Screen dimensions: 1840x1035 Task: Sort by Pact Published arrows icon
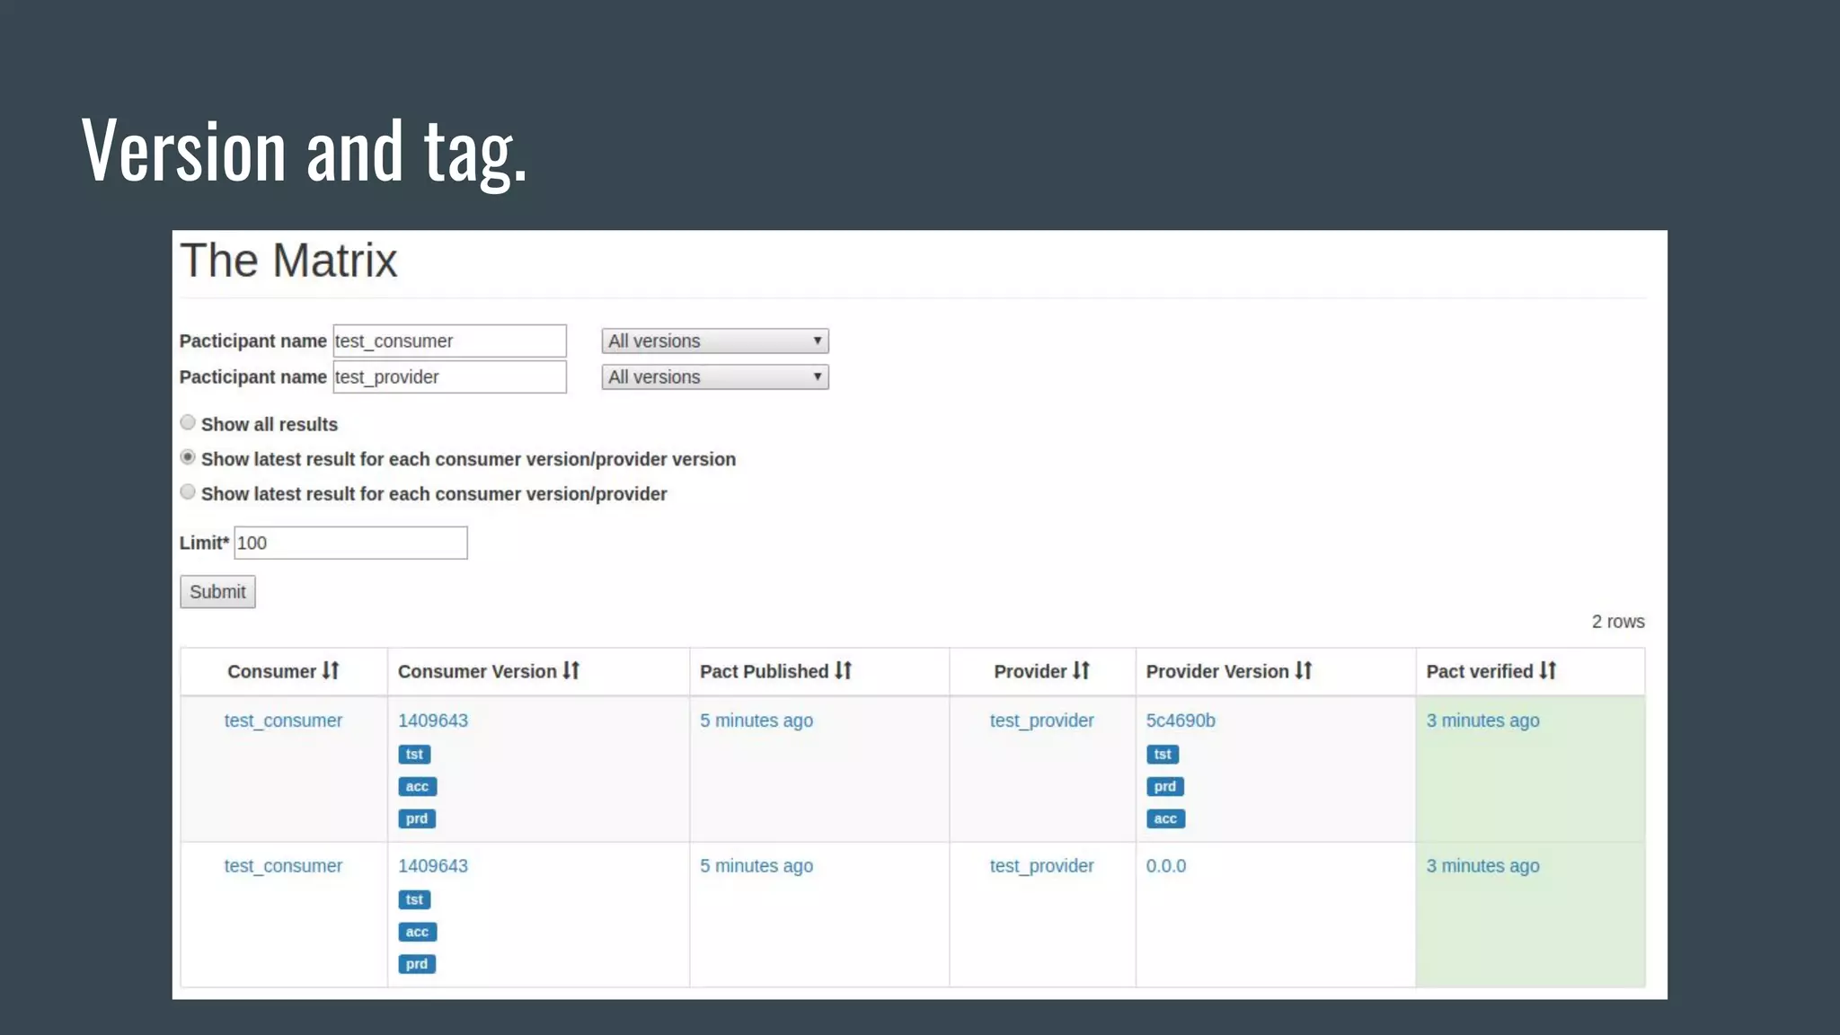(843, 670)
